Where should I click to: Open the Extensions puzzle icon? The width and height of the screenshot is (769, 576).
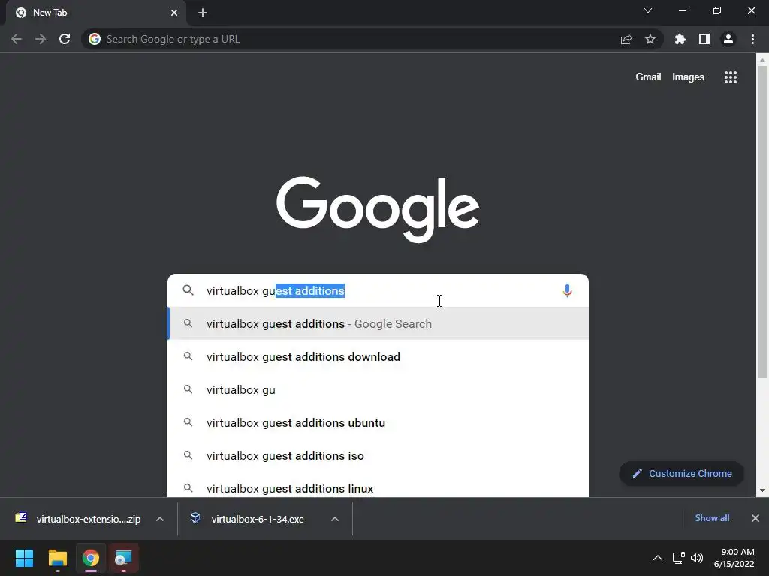(x=680, y=39)
